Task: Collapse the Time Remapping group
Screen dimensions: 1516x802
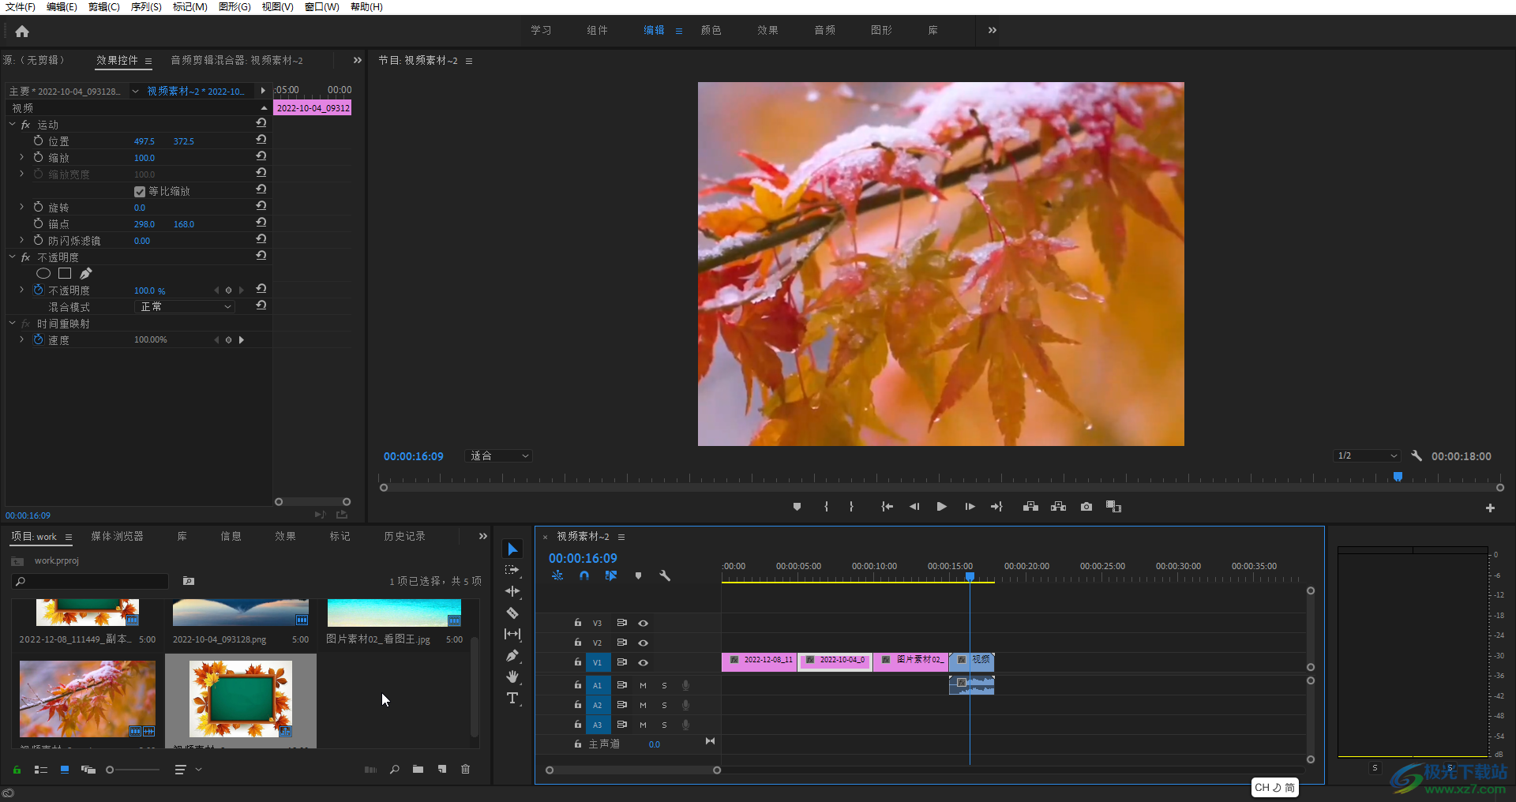Action: pos(13,324)
